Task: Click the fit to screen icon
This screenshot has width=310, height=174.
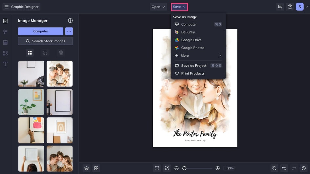Action: tap(157, 168)
